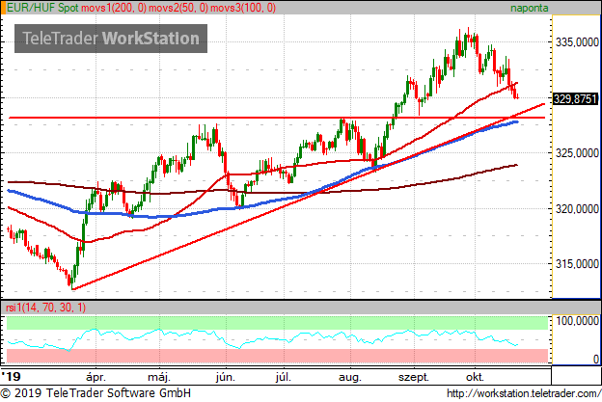The height and width of the screenshot is (402, 602).
Task: Click the rsi1(14, 70, 30, 1) indicator label
Action: click(44, 308)
